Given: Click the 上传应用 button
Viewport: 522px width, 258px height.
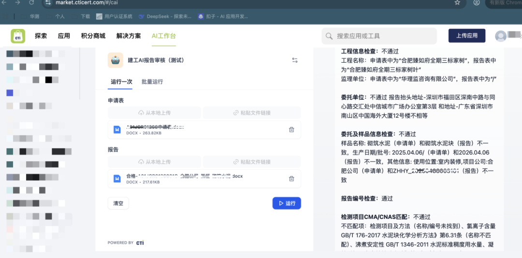Looking at the screenshot, I should [x=466, y=36].
